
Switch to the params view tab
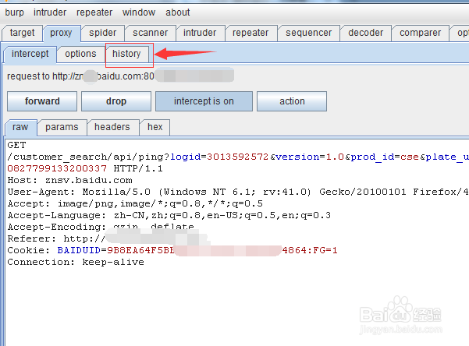point(62,127)
